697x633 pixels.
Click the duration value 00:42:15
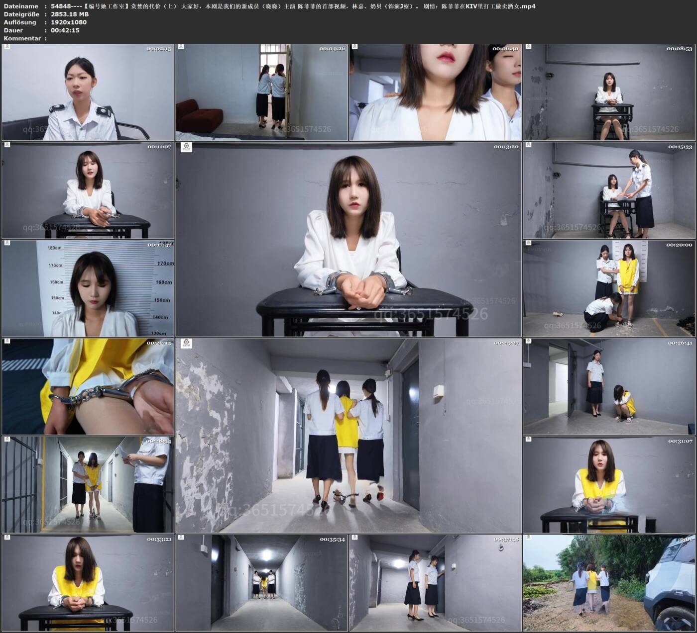[65, 30]
